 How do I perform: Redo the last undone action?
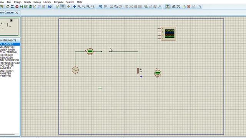click(x=105, y=7)
